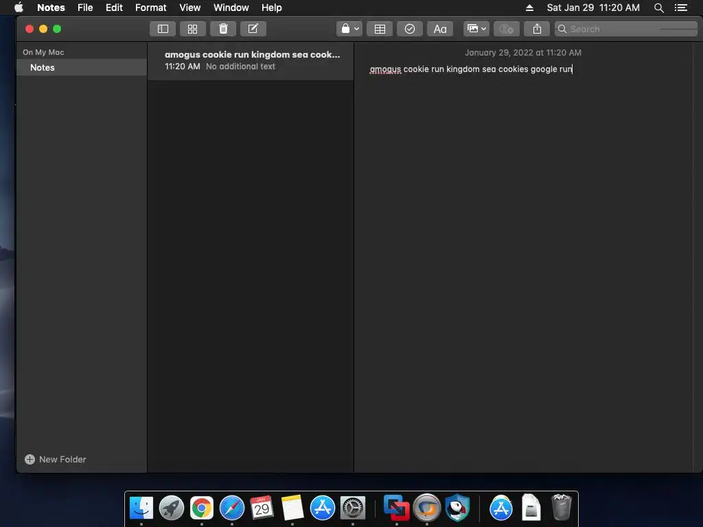Select the Notes folder in sidebar
Image resolution: width=703 pixels, height=527 pixels.
click(82, 68)
